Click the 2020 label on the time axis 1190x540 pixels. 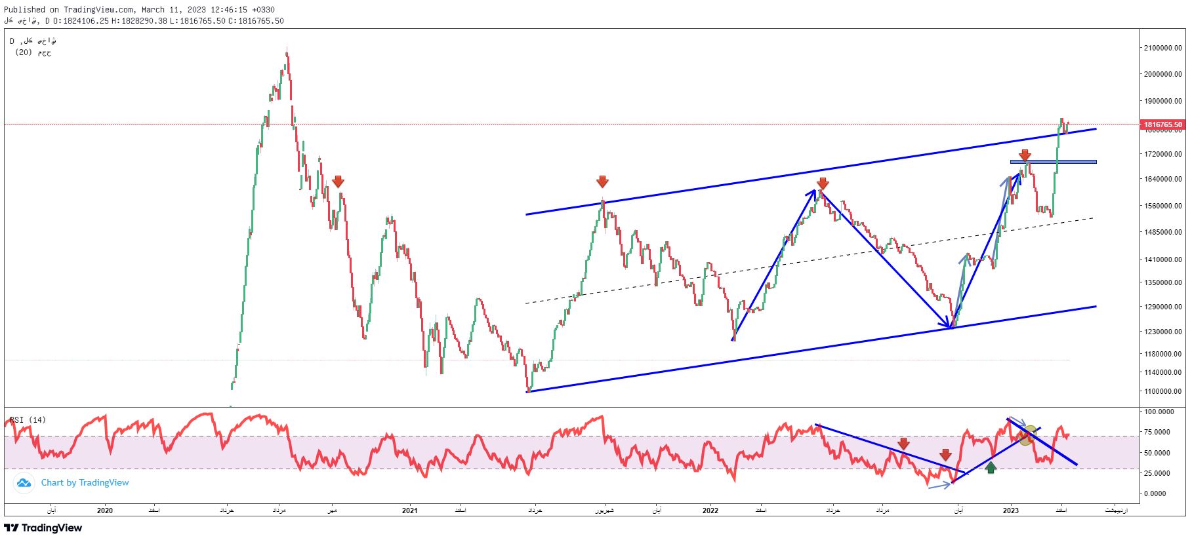(105, 511)
